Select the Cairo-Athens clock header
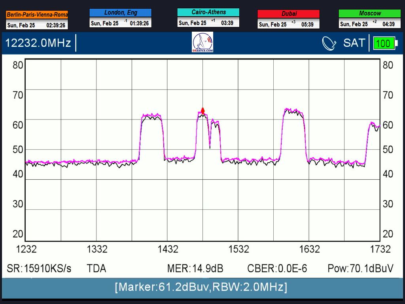Image resolution: width=405 pixels, height=304 pixels. [x=208, y=12]
